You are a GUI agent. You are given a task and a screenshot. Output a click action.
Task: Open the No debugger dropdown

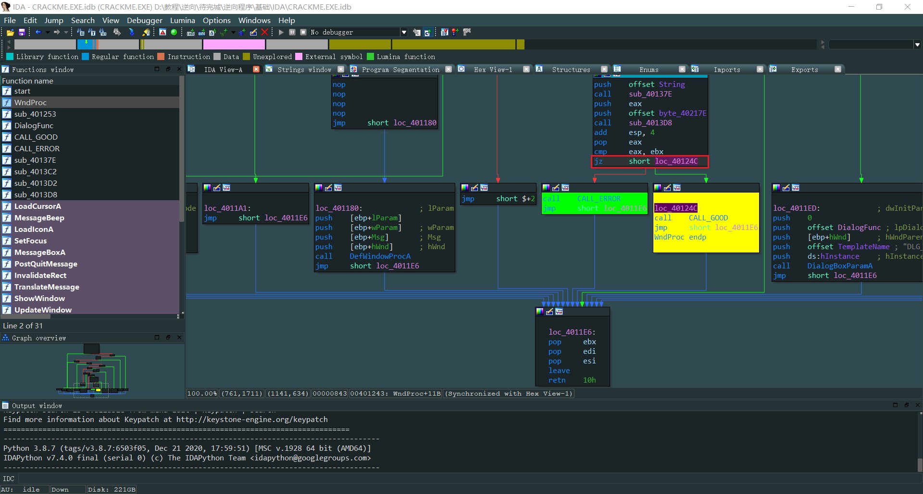click(404, 32)
